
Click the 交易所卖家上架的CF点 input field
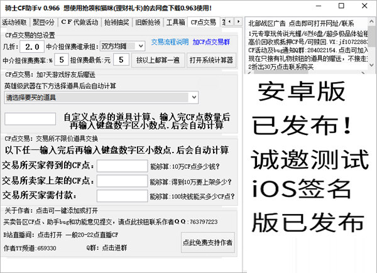(x=122, y=181)
